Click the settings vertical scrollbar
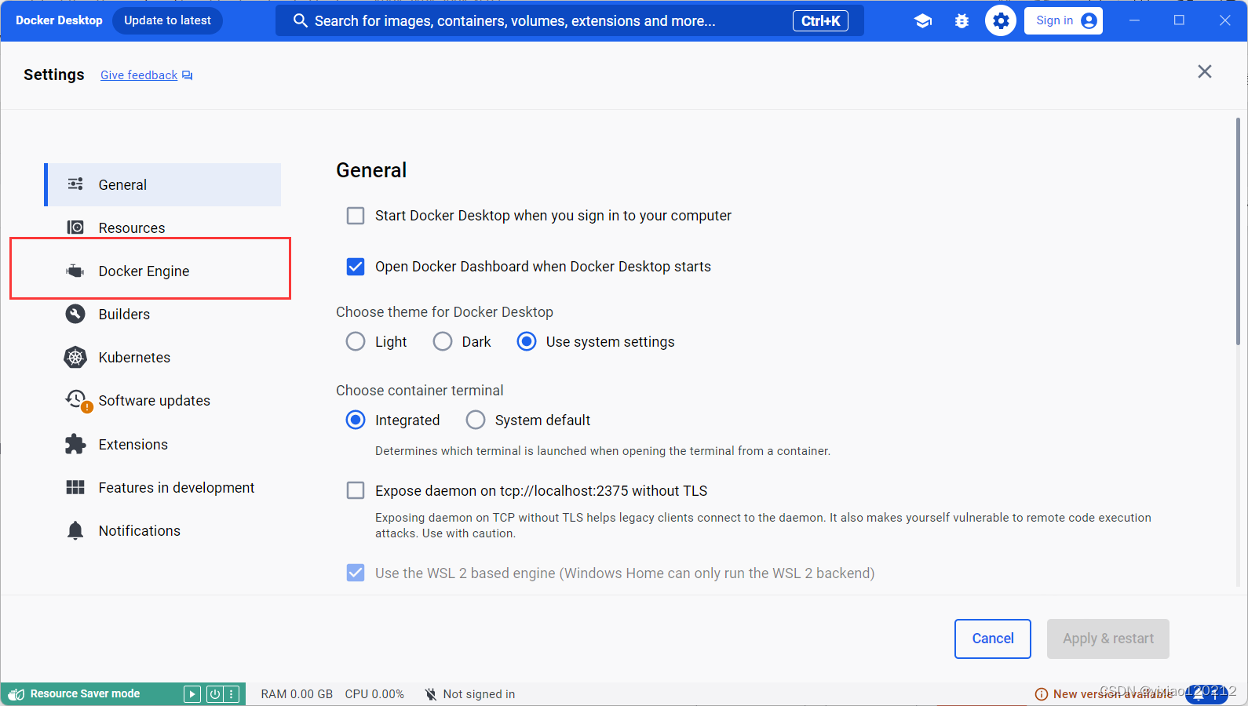The width and height of the screenshot is (1248, 706). tap(1238, 231)
